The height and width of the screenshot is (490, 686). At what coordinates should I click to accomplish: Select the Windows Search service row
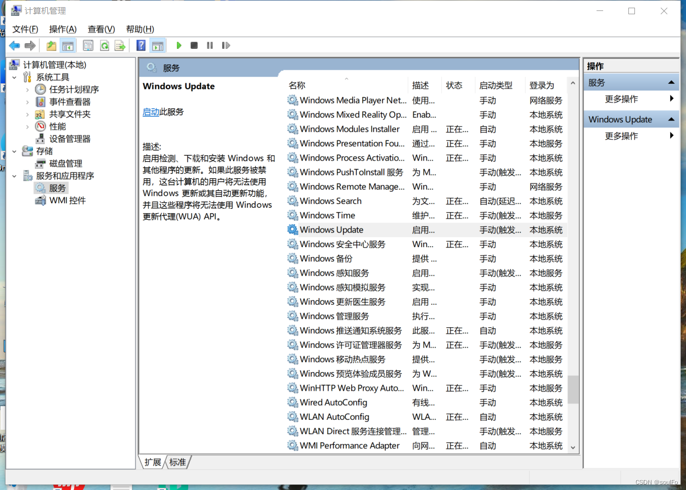(426, 201)
